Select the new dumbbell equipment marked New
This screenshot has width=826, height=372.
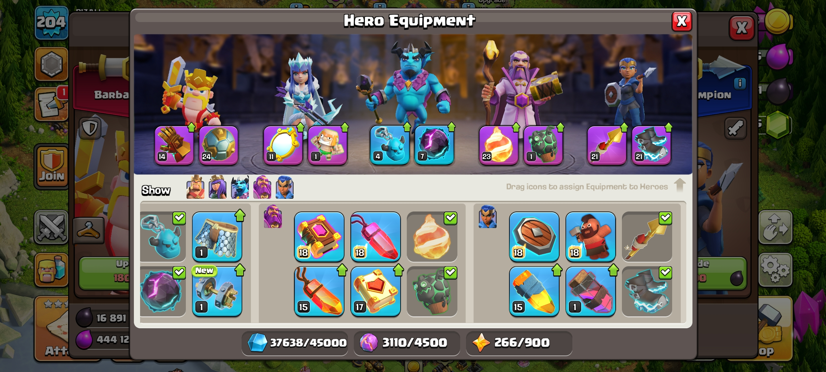(217, 291)
